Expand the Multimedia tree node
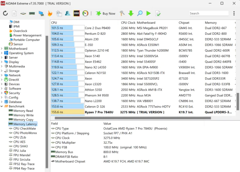The width and height of the screenshot is (240, 172). point(2,66)
